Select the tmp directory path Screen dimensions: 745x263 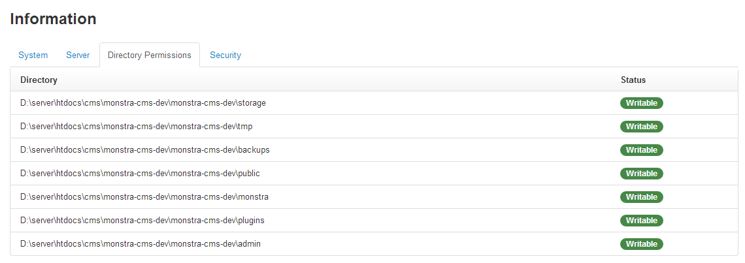tap(137, 127)
